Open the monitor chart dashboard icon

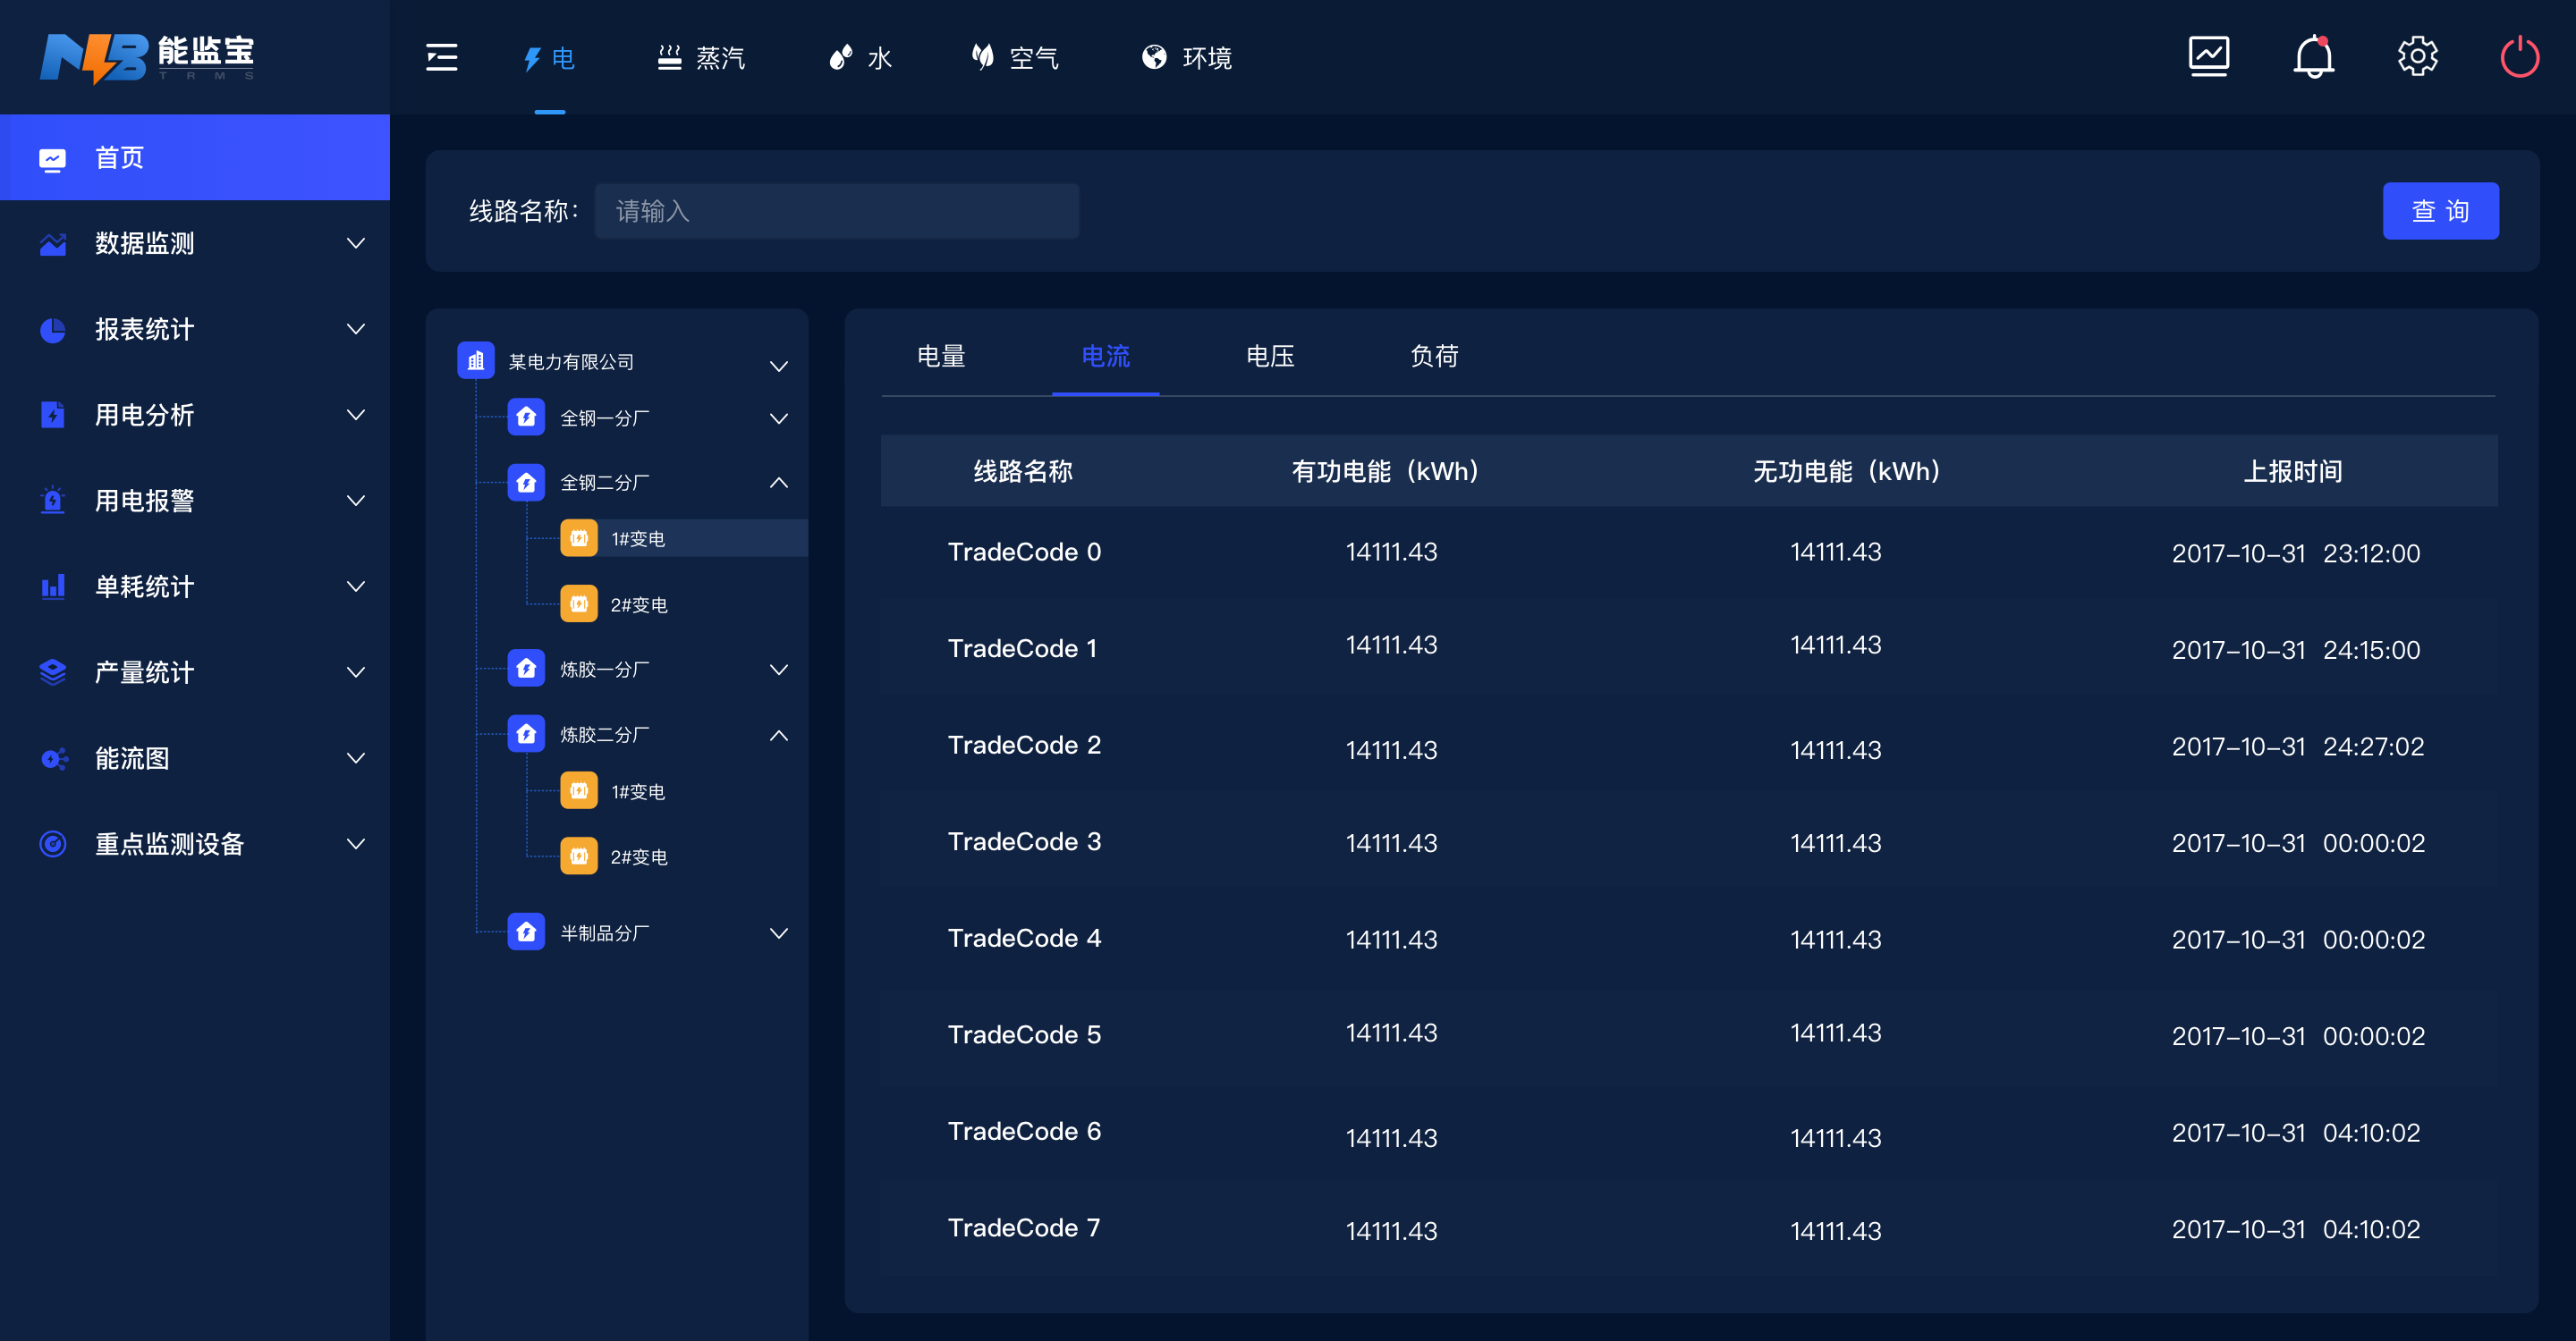tap(2208, 57)
